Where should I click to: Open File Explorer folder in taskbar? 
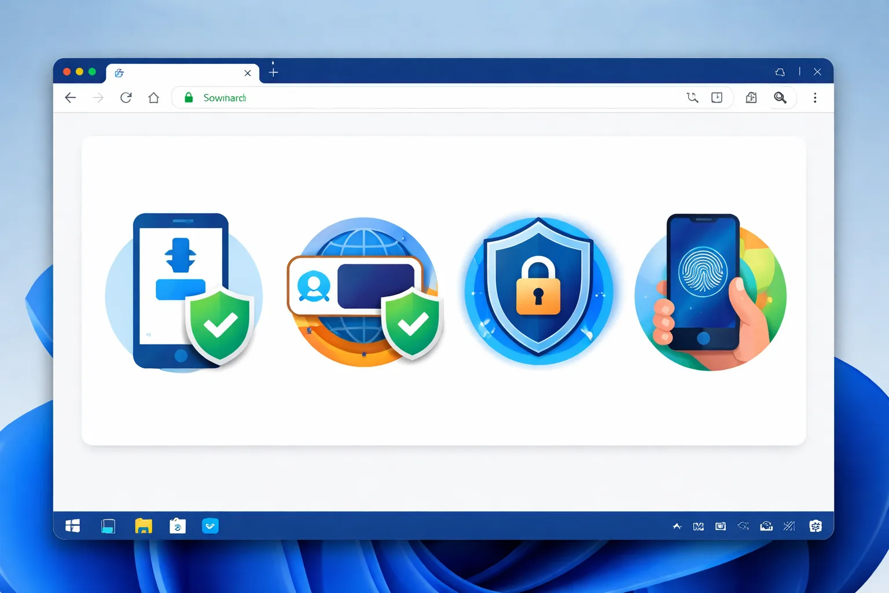pos(144,526)
